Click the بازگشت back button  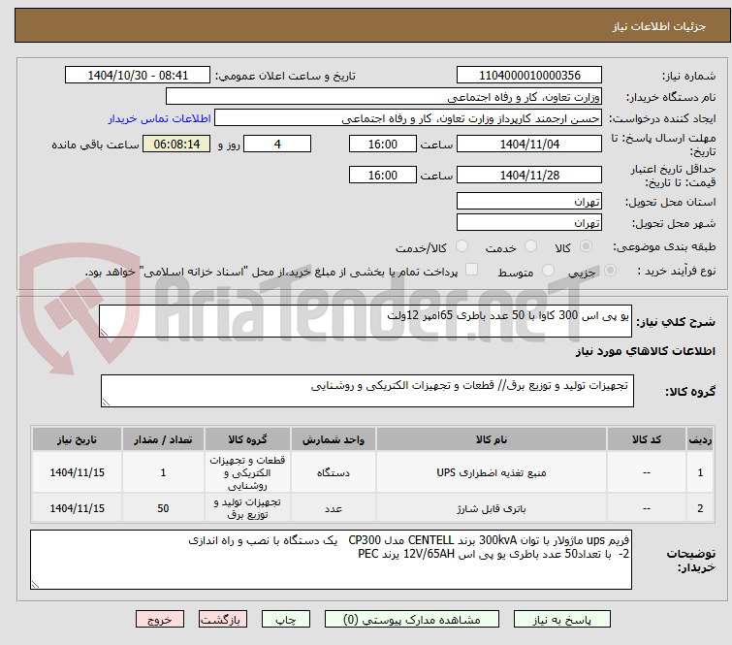(223, 620)
